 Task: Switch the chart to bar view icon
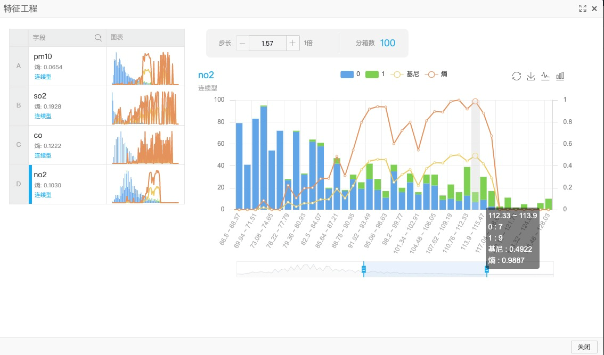560,76
